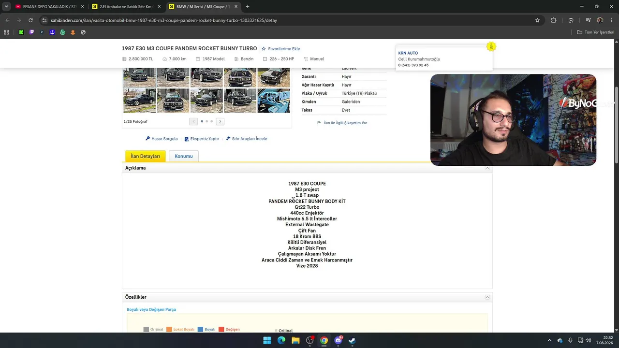Open the Twitch bookmark icon
The width and height of the screenshot is (619, 348).
click(32, 32)
